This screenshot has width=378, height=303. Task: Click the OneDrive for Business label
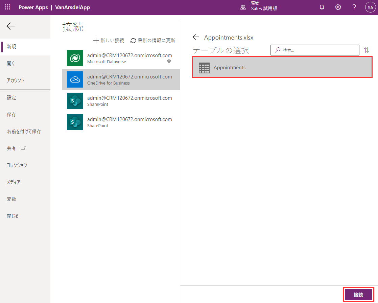[x=109, y=83]
